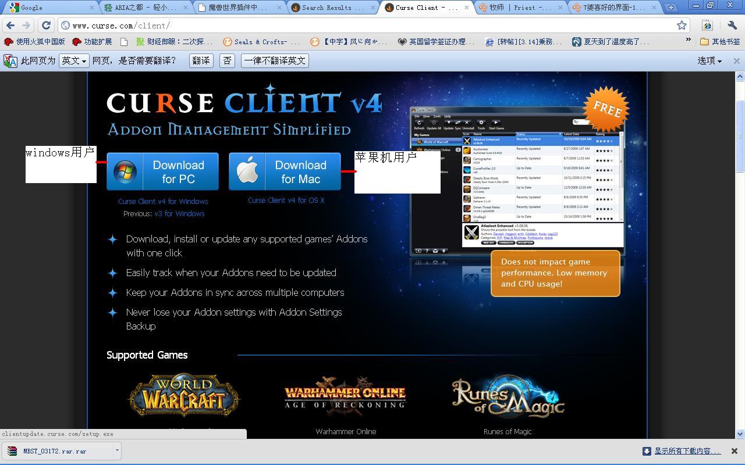The height and width of the screenshot is (465, 745).
Task: Open the page menu icon beside wrench
Action: tap(707, 26)
